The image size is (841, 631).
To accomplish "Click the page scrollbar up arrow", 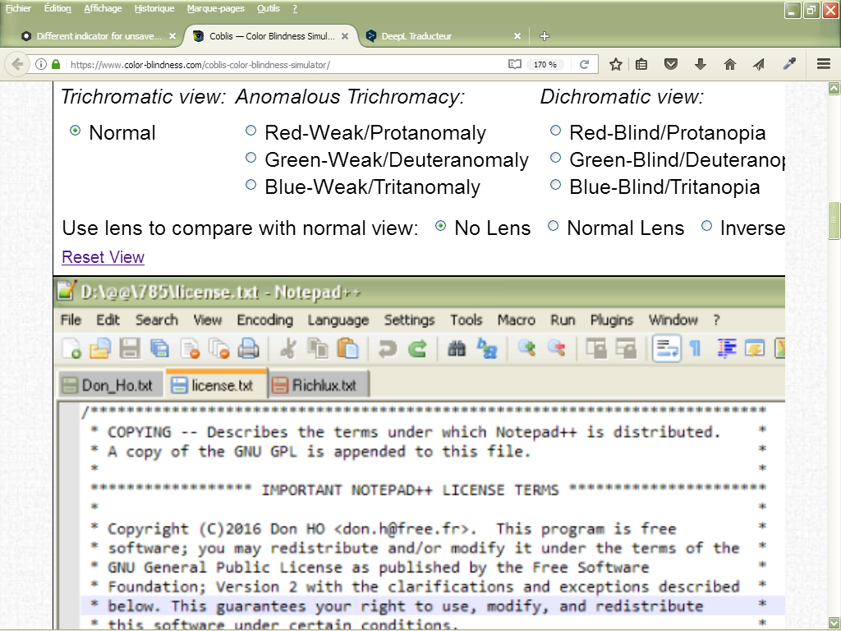I will 834,88.
